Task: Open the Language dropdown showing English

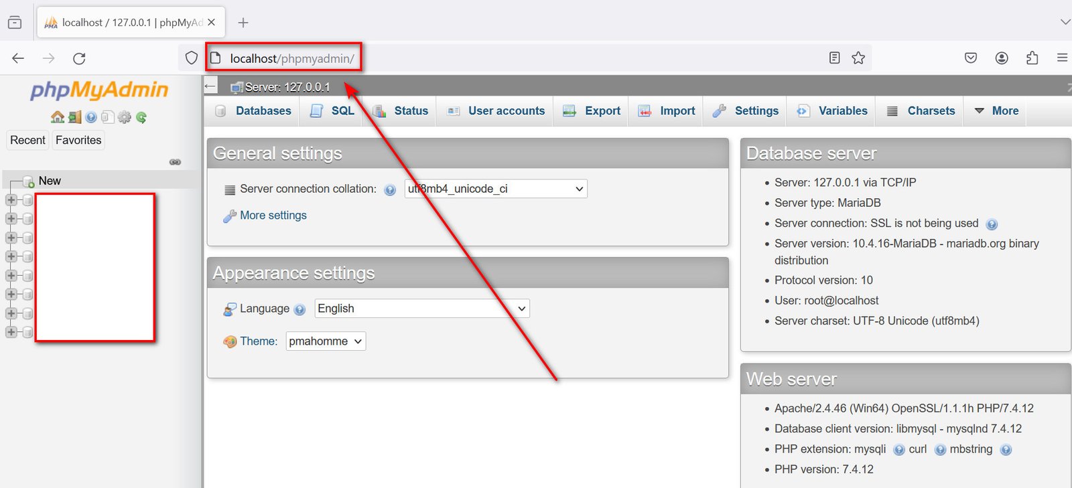Action: pyautogui.click(x=422, y=309)
